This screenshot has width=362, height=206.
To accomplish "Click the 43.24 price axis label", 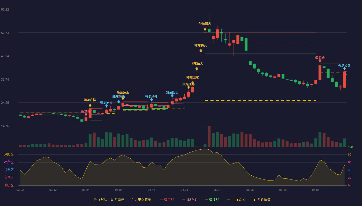I will coord(5,56).
